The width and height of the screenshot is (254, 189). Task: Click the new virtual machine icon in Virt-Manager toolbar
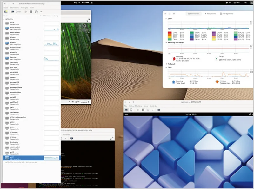pos(6,12)
